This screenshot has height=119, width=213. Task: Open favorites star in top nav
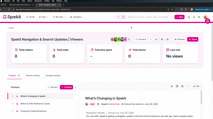pyautogui.click(x=189, y=17)
